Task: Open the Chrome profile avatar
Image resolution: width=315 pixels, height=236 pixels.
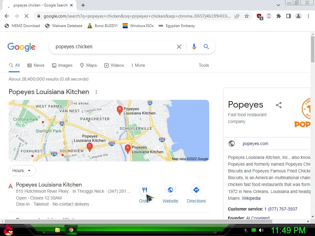Action: click(x=298, y=16)
